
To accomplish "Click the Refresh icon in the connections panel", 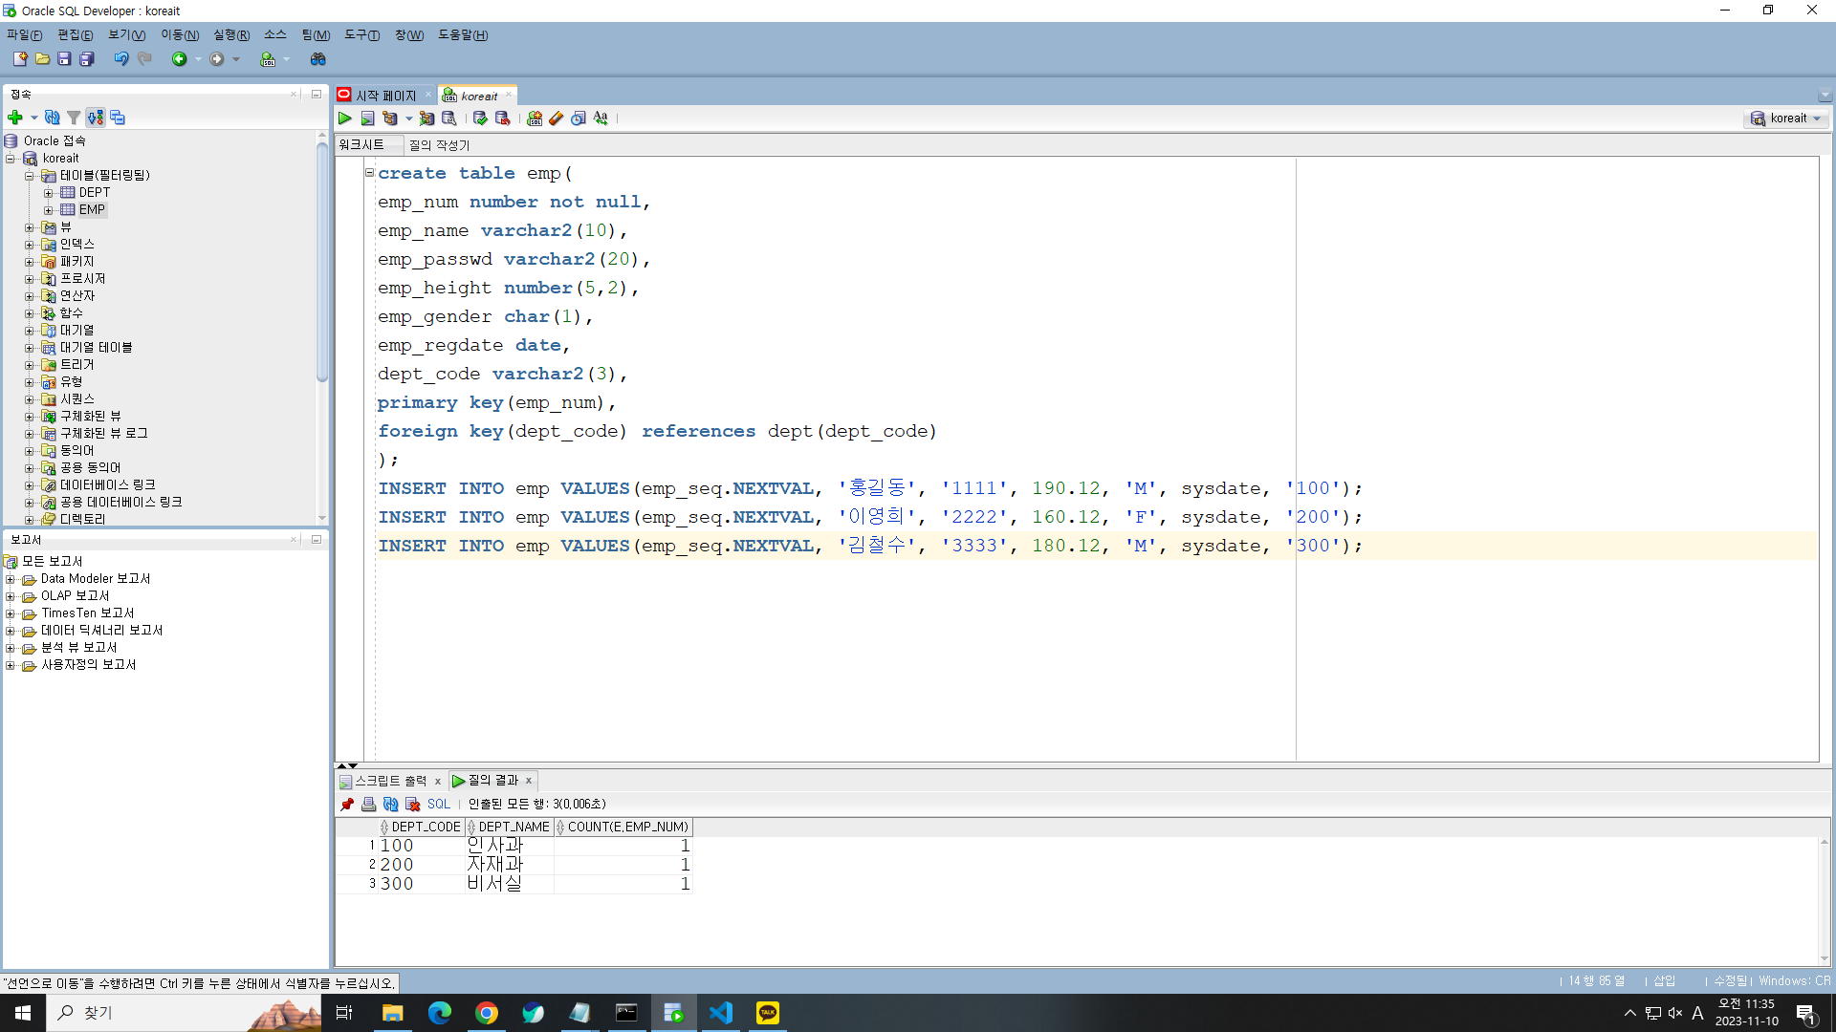I will pyautogui.click(x=53, y=118).
